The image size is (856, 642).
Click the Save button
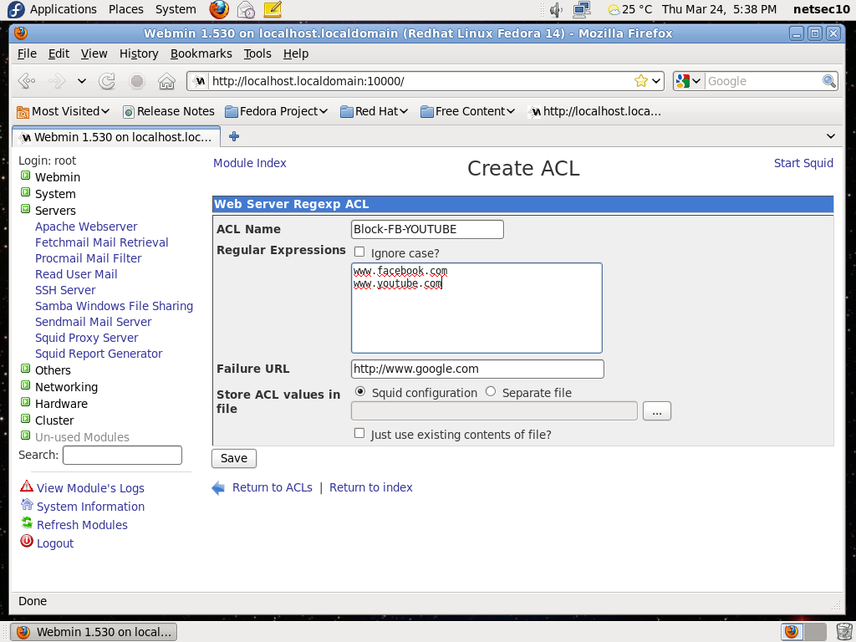coord(234,459)
